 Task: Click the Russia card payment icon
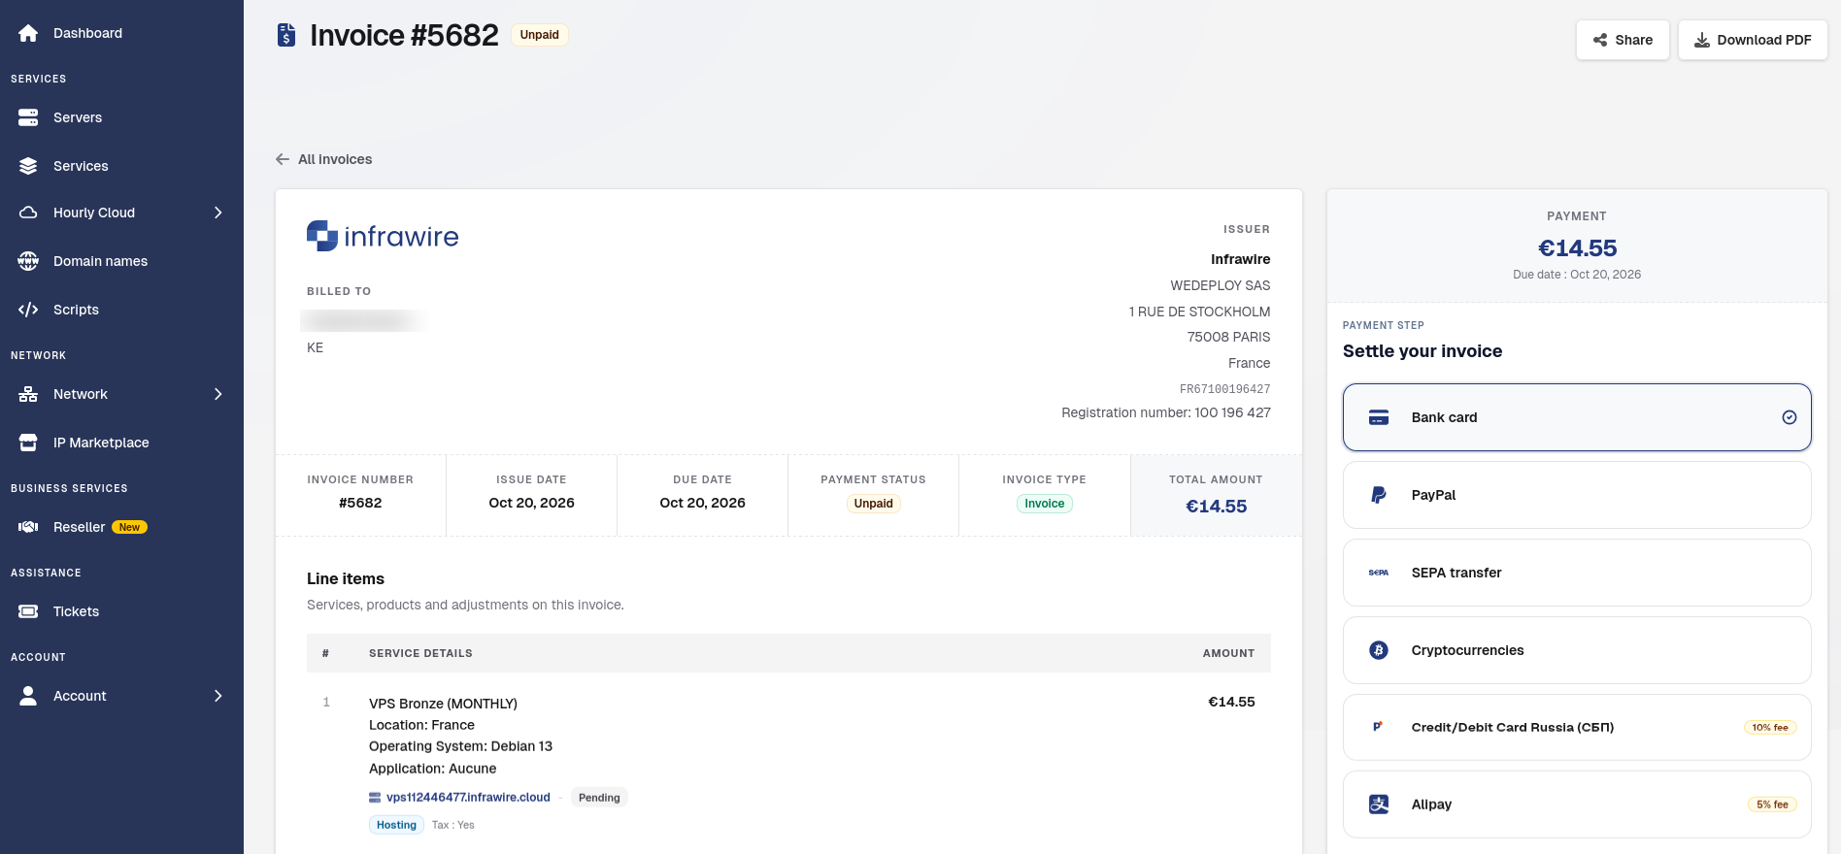1378,727
